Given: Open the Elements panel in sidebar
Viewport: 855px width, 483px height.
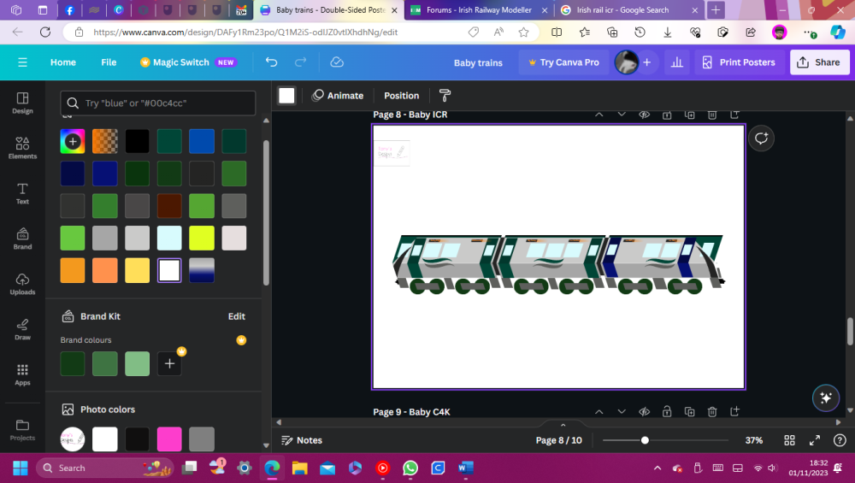Looking at the screenshot, I should (x=22, y=147).
